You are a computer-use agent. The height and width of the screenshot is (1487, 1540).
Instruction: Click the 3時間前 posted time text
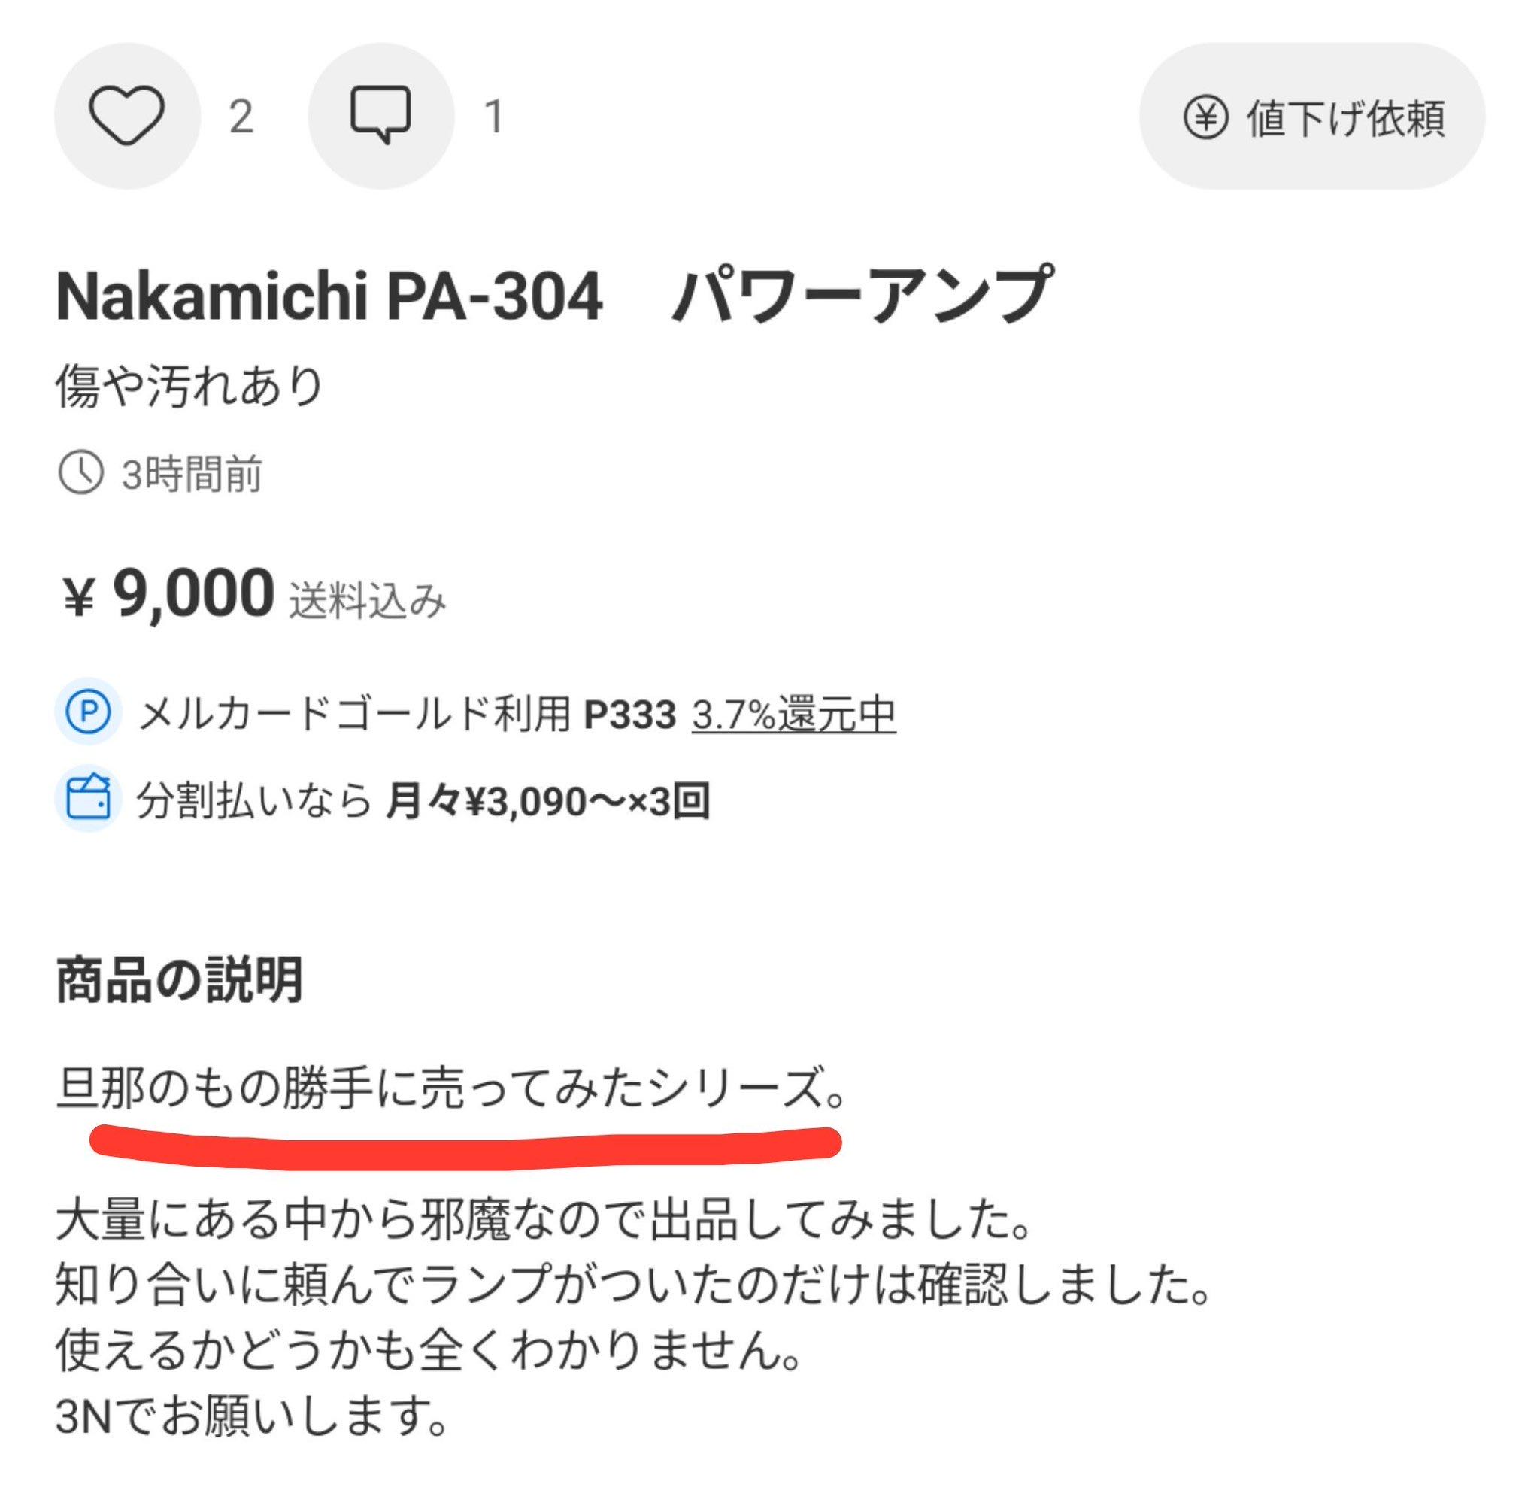(x=192, y=474)
